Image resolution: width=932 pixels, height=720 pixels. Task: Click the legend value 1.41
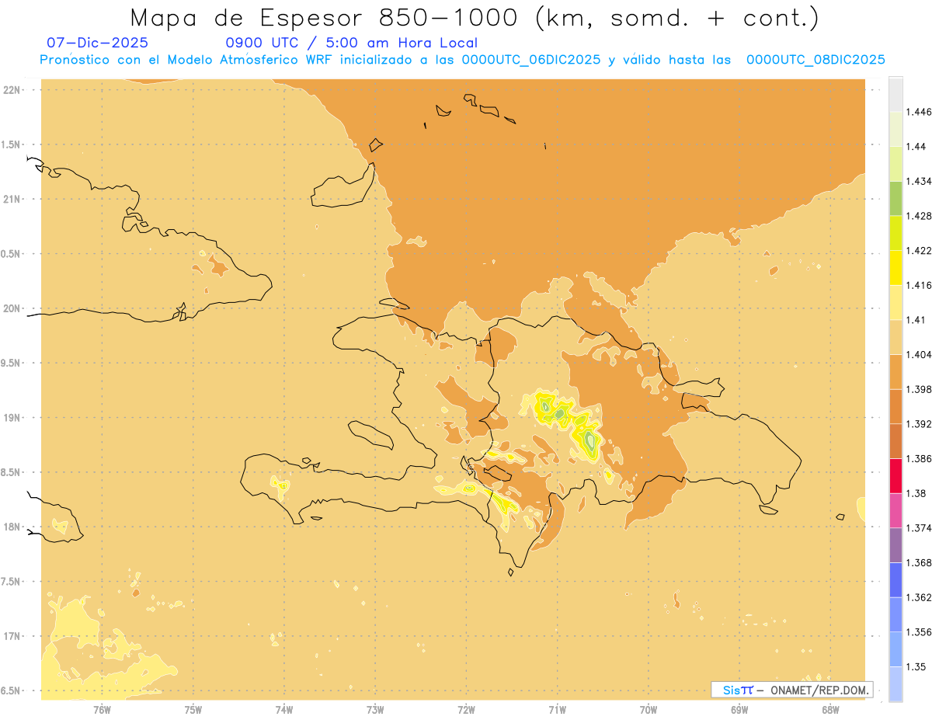point(917,320)
